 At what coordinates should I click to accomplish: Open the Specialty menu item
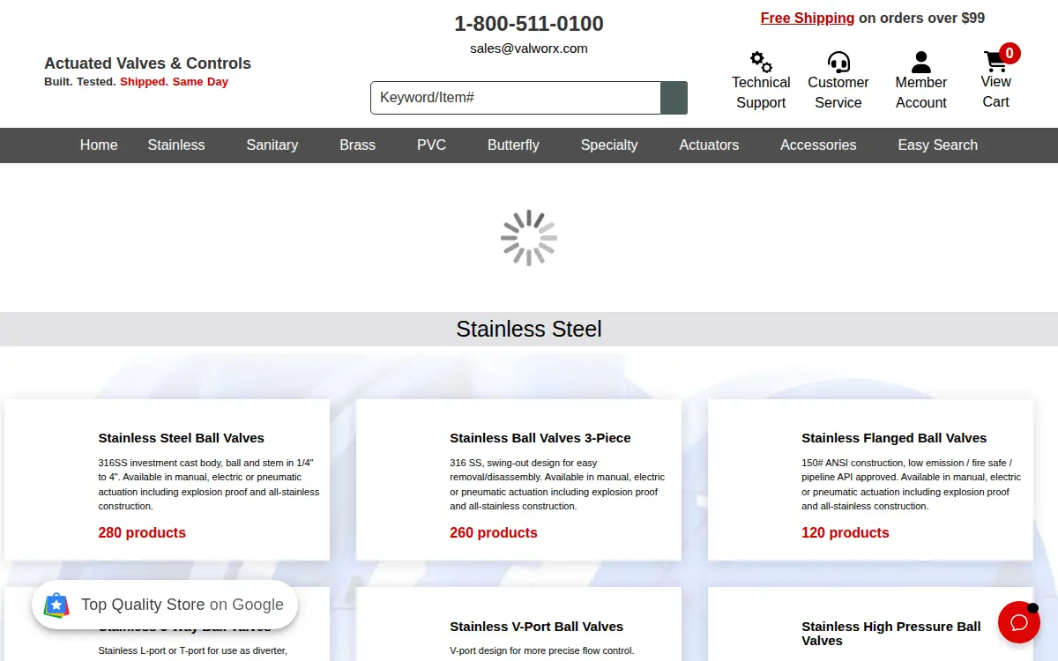click(x=609, y=145)
